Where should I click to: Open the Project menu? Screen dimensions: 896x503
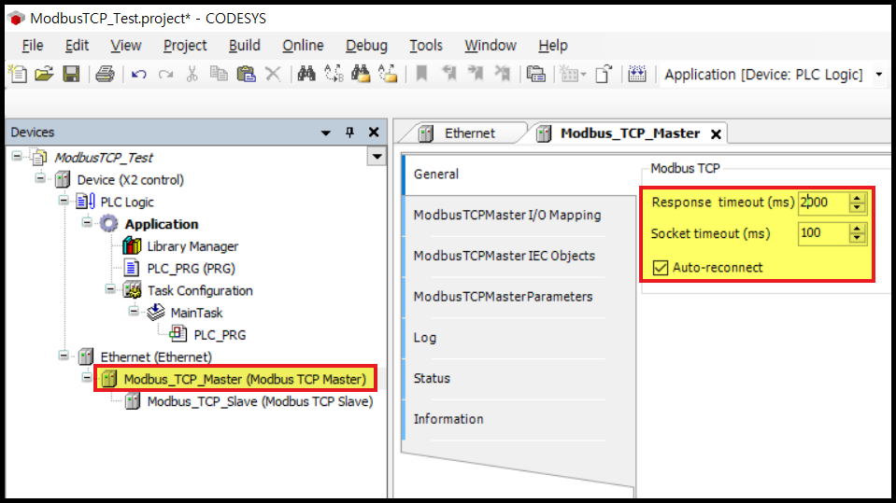(185, 46)
